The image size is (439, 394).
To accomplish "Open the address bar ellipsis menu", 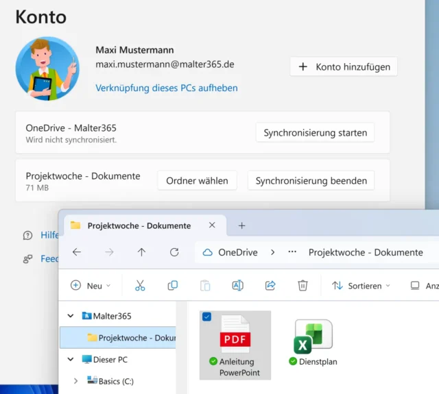I will point(292,252).
